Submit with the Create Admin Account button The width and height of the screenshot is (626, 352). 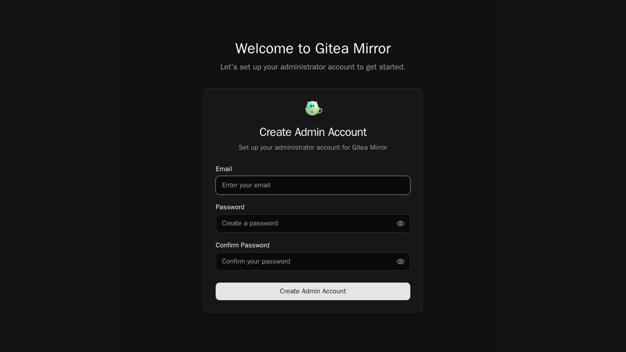(313, 291)
